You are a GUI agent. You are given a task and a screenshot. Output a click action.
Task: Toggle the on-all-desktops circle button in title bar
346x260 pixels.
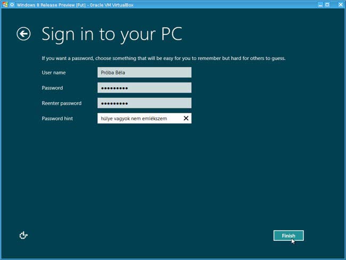12,4
